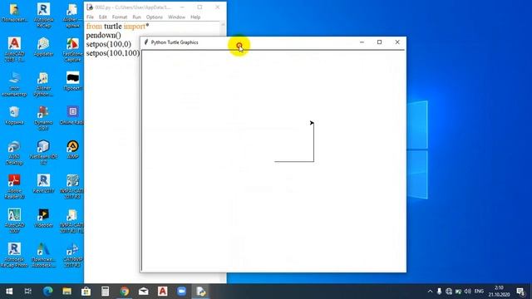The width and height of the screenshot is (532, 299).
Task: Open the network tray icon
Action: pos(449,292)
